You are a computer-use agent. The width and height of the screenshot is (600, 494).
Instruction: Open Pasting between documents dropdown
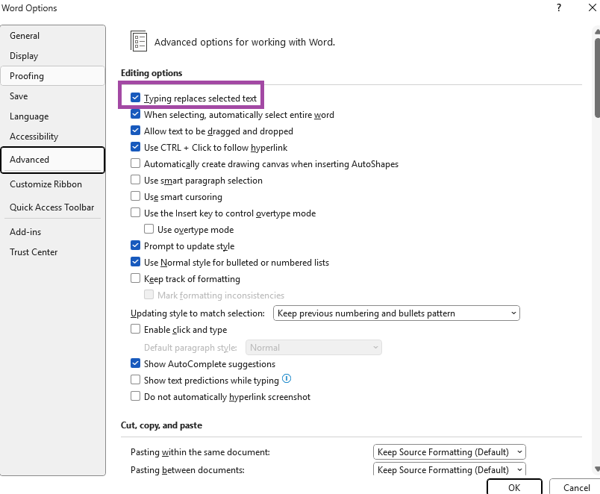click(449, 469)
